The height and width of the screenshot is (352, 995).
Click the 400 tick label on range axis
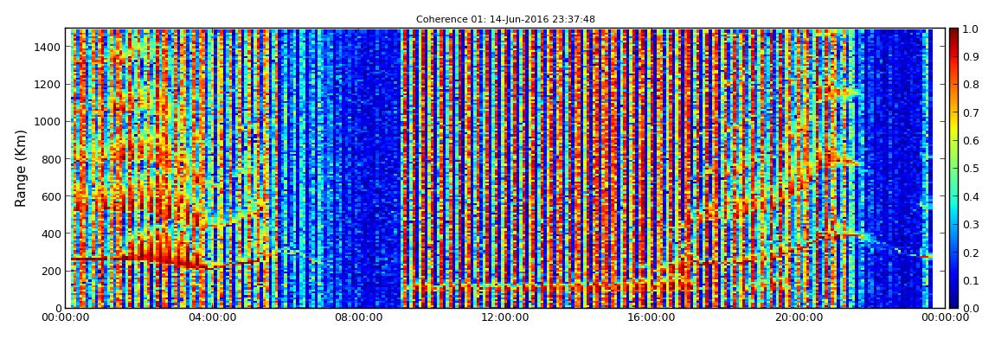click(x=51, y=234)
